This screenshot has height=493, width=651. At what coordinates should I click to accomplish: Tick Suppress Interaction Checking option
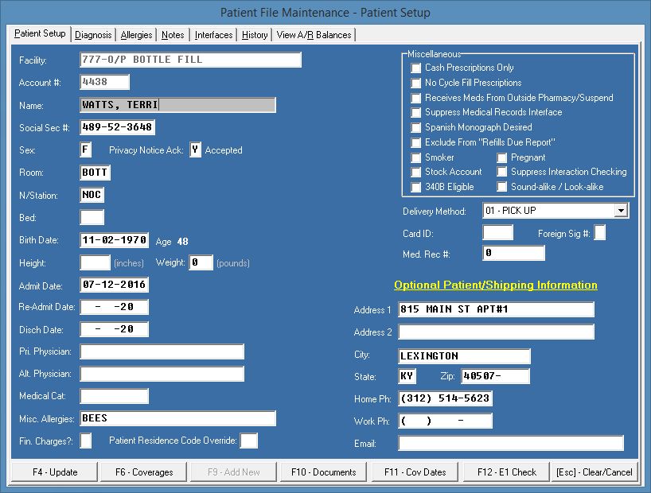(x=502, y=172)
